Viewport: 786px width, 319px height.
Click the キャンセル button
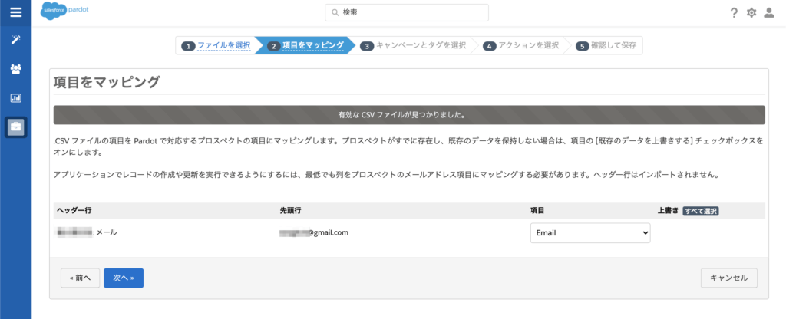coord(729,278)
